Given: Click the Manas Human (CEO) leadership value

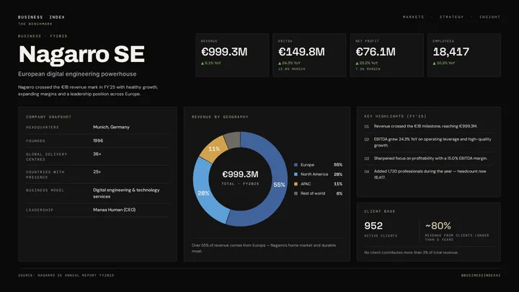Looking at the screenshot, I should (x=114, y=210).
